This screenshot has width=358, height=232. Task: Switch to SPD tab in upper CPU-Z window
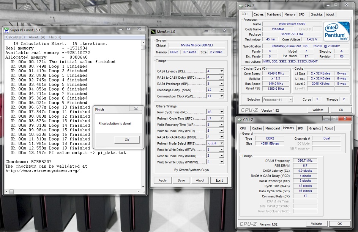click(301, 14)
